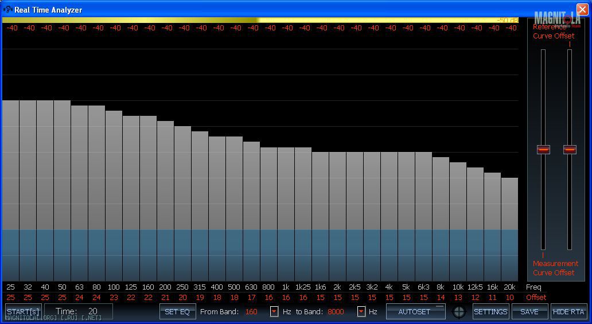Viewport: 592px width, 324px height.
Task: Click offset value 20 under 250 Hz
Action: click(x=183, y=298)
